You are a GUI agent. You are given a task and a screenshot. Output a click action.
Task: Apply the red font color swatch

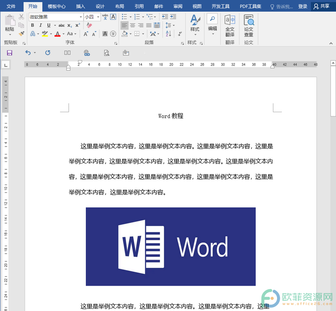(57, 34)
